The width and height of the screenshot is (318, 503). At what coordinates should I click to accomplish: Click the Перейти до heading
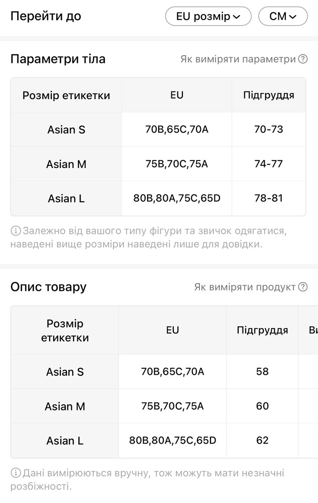(46, 16)
